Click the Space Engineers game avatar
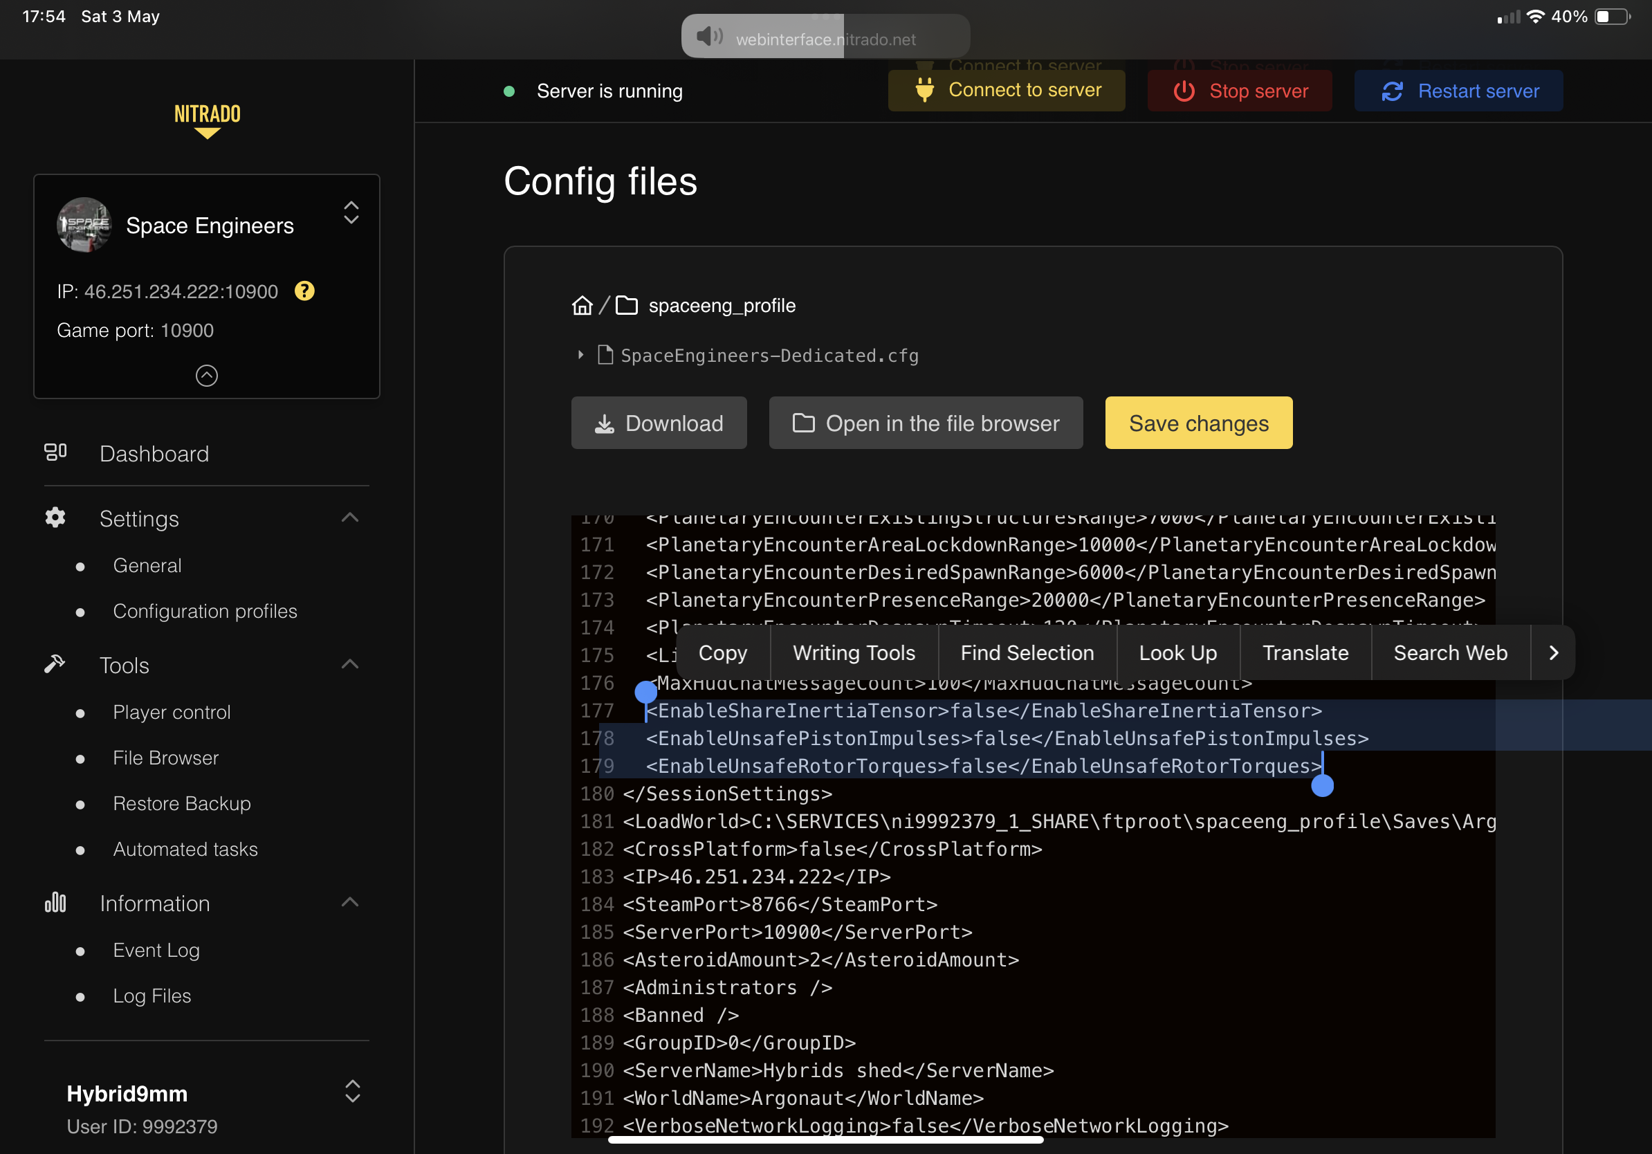Screen dimensions: 1652x1154 click(x=84, y=224)
